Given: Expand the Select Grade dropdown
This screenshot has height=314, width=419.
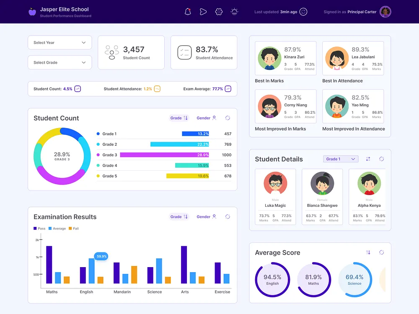Looking at the screenshot, I should (59, 62).
